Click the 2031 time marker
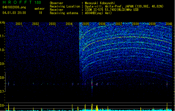175x111 pixels. point(19,24)
